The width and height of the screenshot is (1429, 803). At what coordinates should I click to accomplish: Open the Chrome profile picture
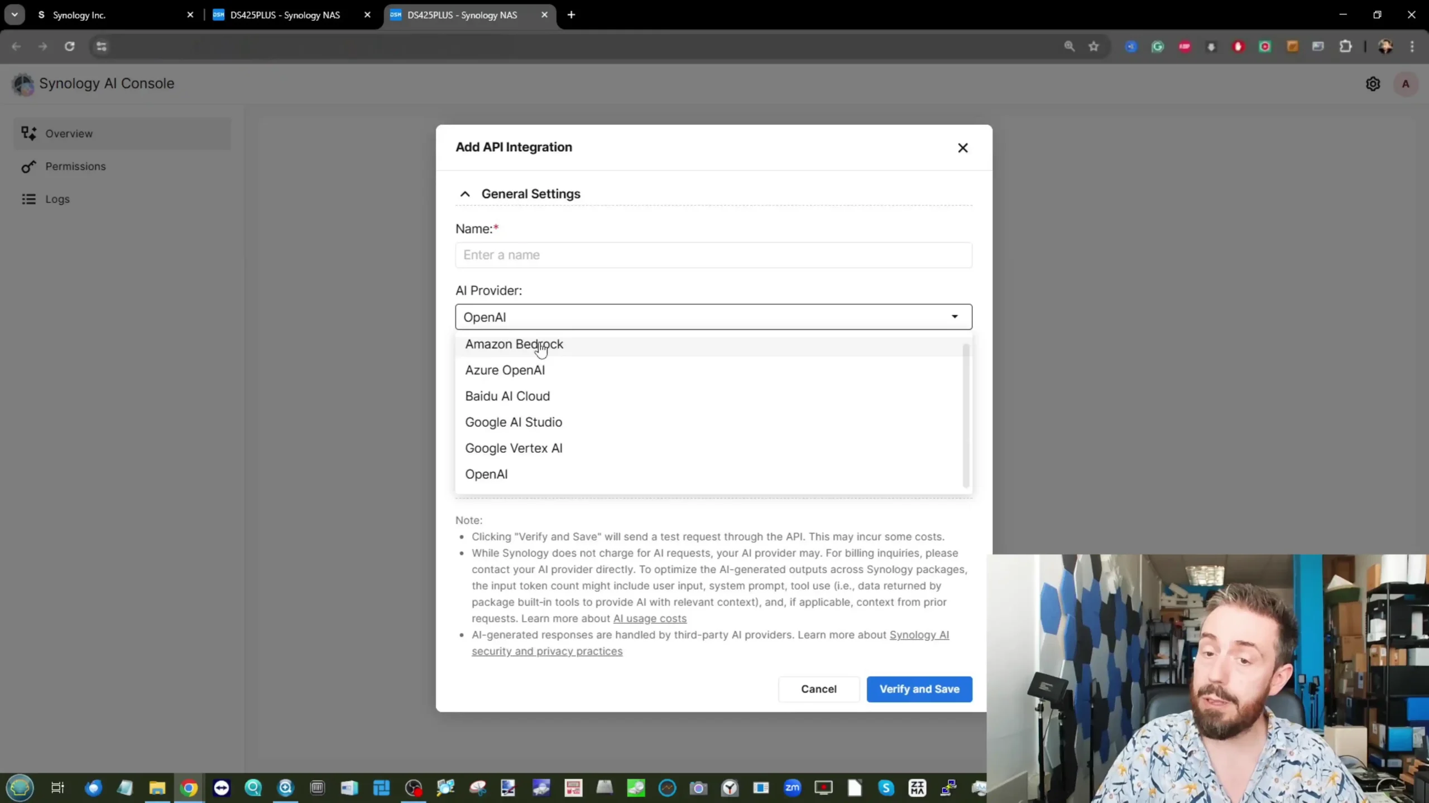(x=1385, y=46)
